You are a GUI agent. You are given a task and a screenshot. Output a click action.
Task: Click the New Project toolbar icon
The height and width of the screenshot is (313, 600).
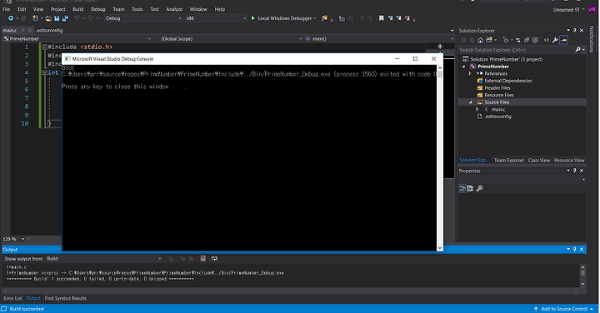pyautogui.click(x=36, y=18)
